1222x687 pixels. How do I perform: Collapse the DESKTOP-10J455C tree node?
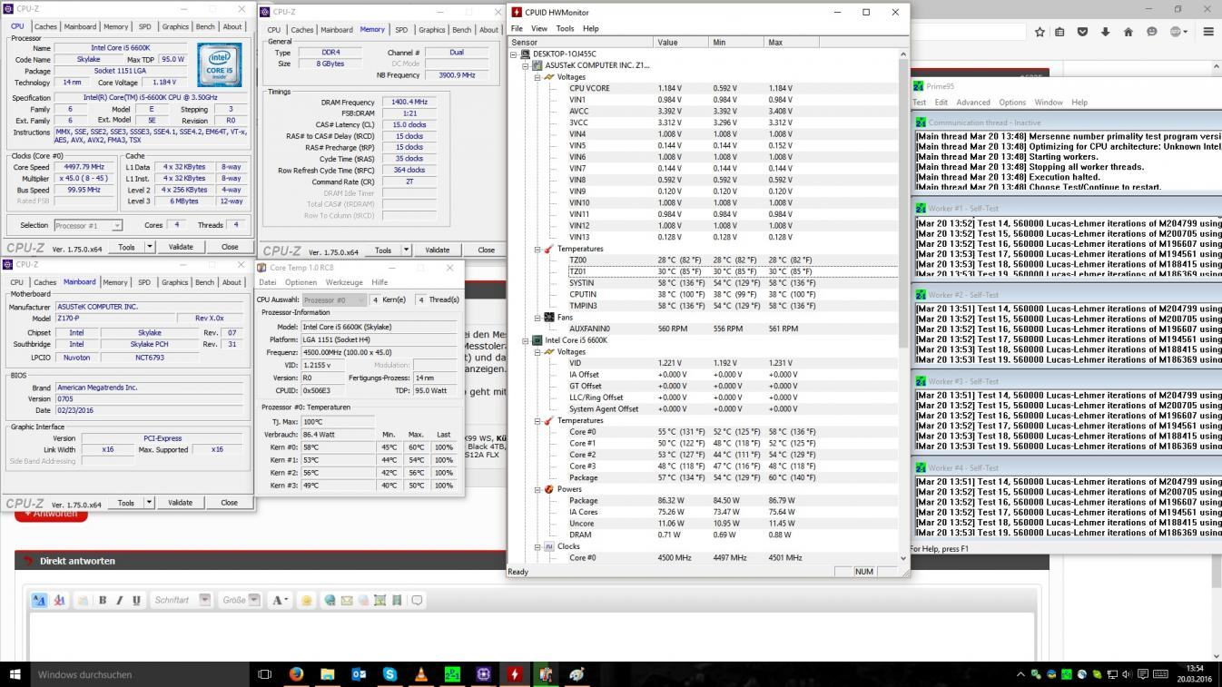coord(514,54)
